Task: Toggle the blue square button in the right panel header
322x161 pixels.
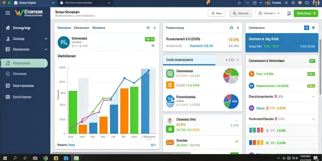Action: point(306,28)
